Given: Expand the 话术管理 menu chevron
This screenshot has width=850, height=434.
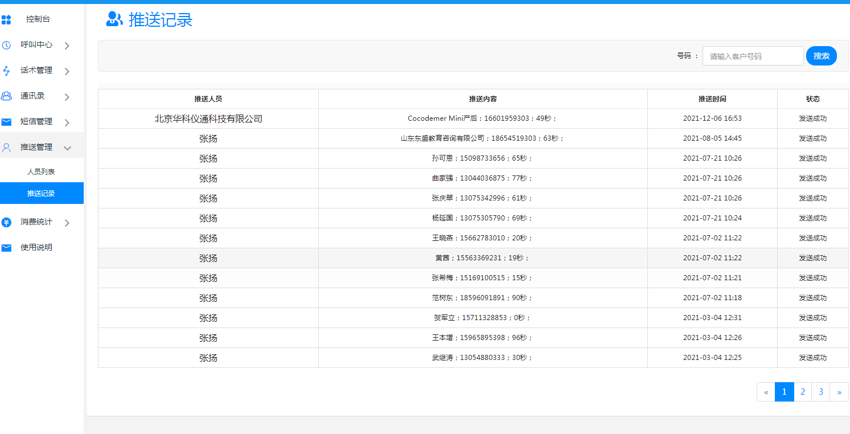Looking at the screenshot, I should pos(67,71).
